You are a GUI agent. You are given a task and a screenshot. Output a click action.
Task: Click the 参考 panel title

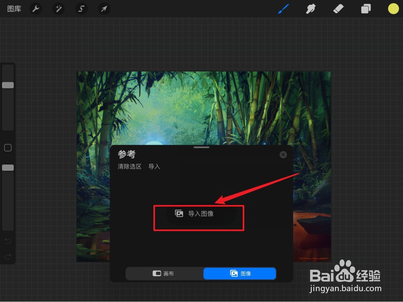point(127,154)
